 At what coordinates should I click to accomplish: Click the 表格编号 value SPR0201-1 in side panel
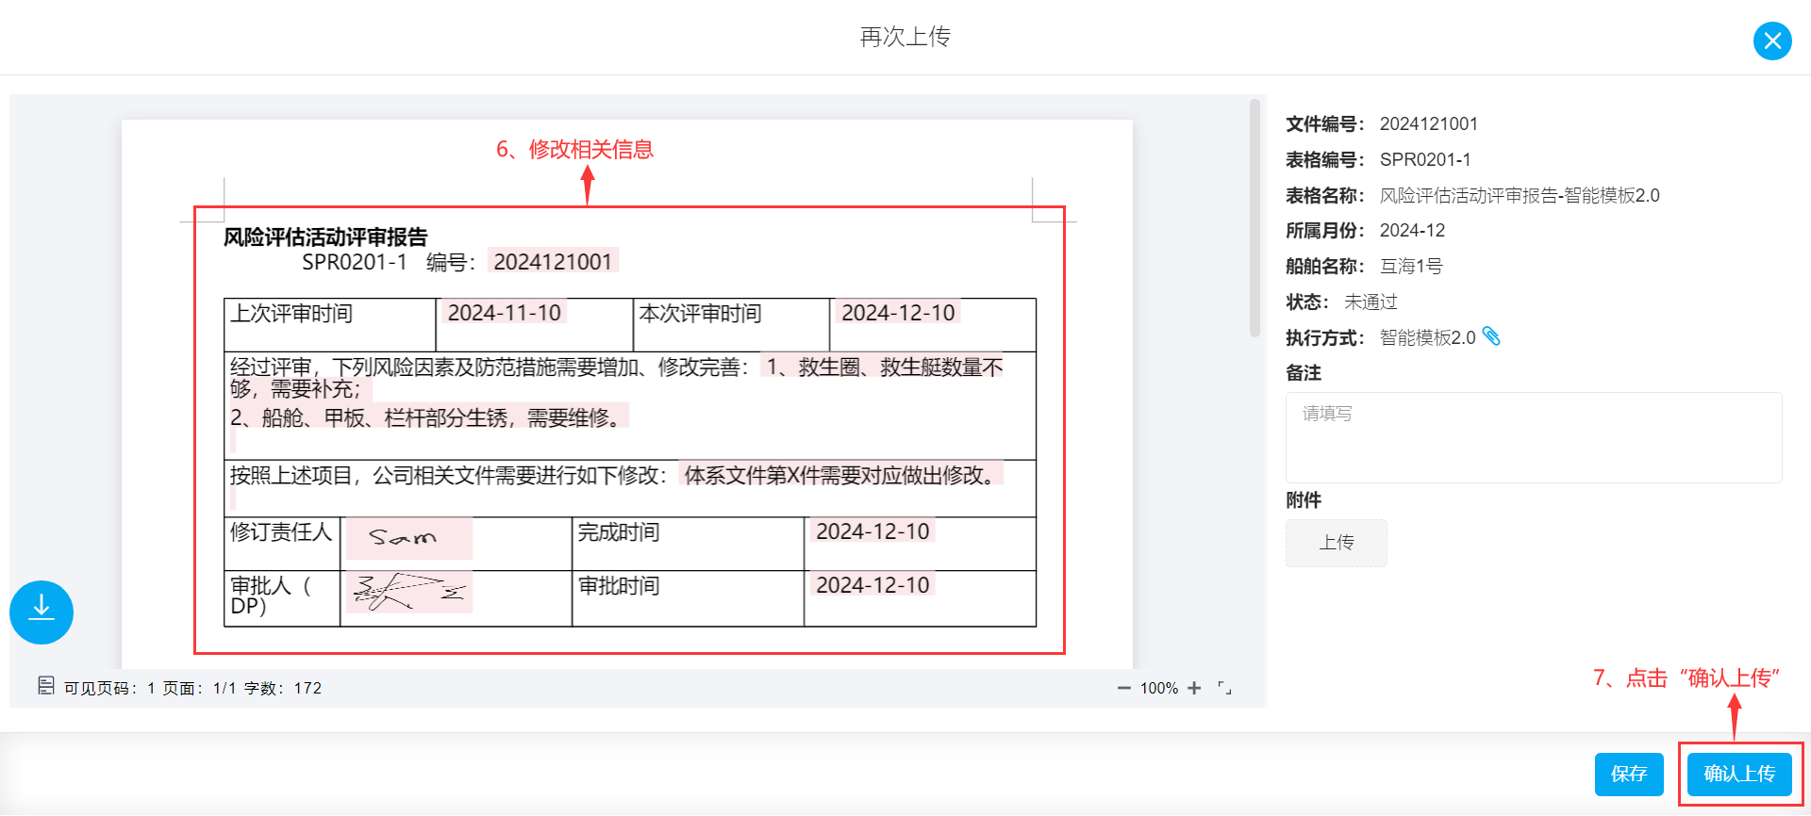[1425, 159]
